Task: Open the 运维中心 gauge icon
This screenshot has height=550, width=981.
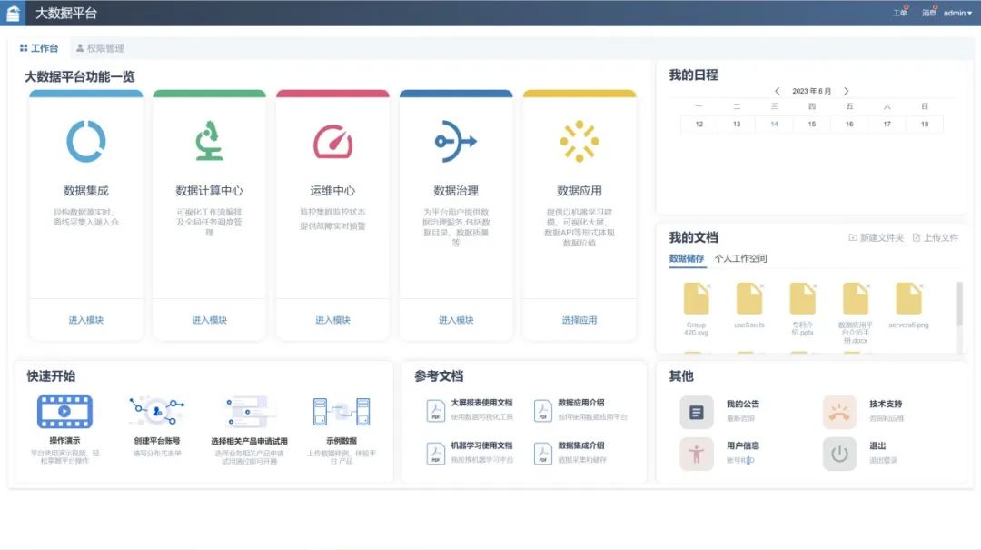Action: point(332,142)
